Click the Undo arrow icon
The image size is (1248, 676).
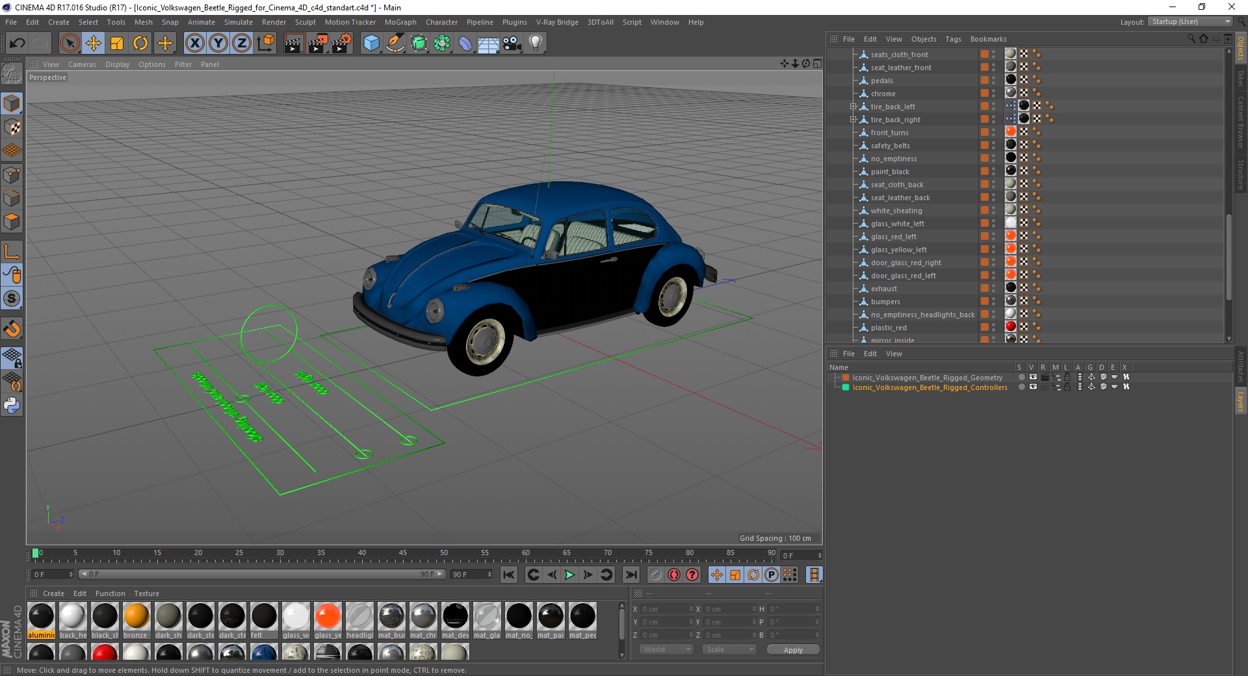[x=18, y=44]
